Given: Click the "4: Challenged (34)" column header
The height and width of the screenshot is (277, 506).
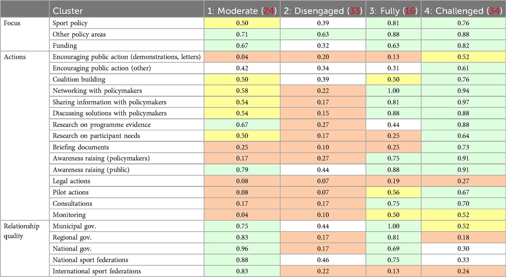Looking at the screenshot, I should (x=463, y=11).
